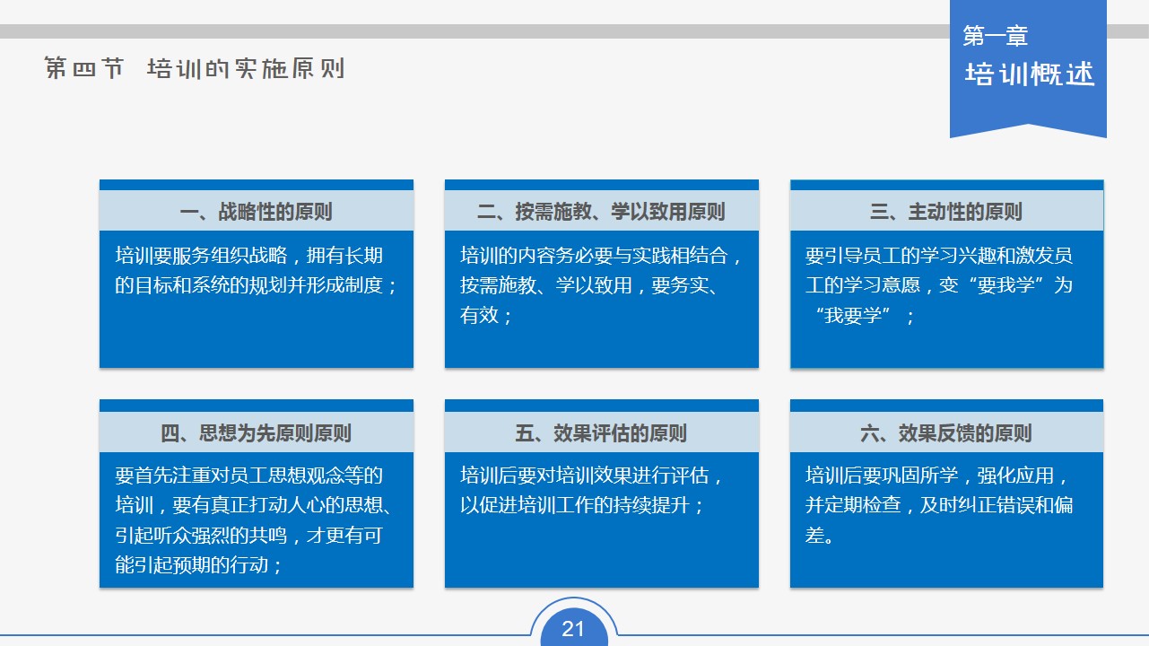Click the body text starting 要首先注重对员工思想观念
The image size is (1149, 646).
click(257, 520)
